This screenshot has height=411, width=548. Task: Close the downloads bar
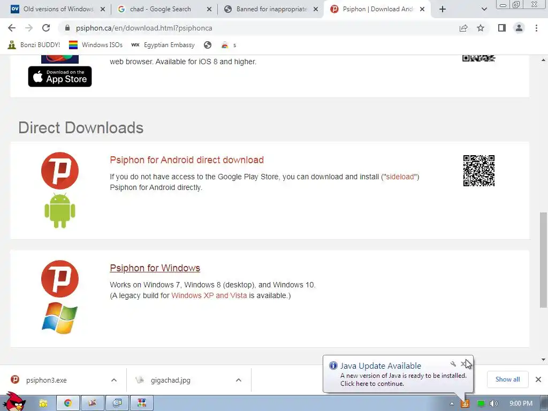(538, 379)
